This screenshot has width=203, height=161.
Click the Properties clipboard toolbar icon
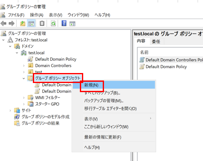(x=42, y=23)
